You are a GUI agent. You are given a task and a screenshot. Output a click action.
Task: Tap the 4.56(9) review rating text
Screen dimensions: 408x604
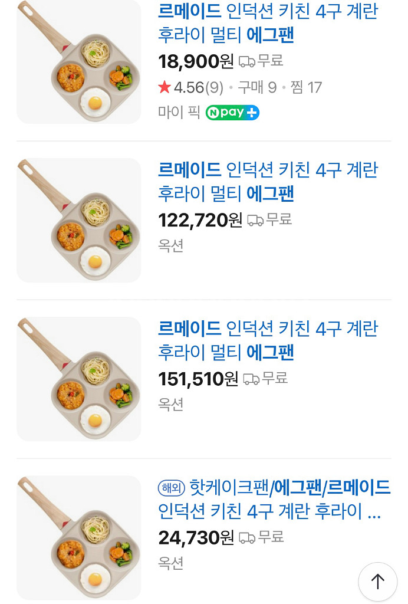198,88
